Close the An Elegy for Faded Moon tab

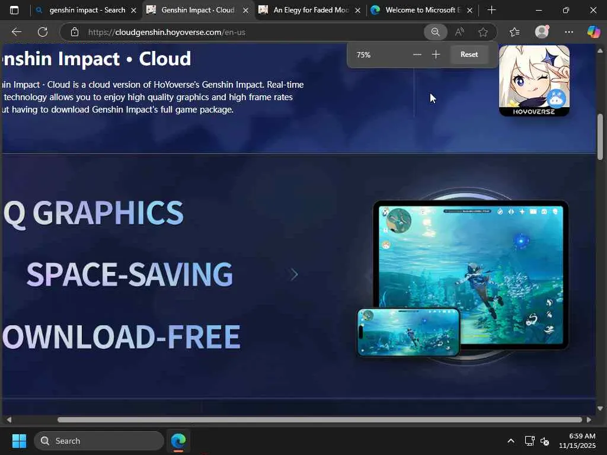(x=357, y=11)
